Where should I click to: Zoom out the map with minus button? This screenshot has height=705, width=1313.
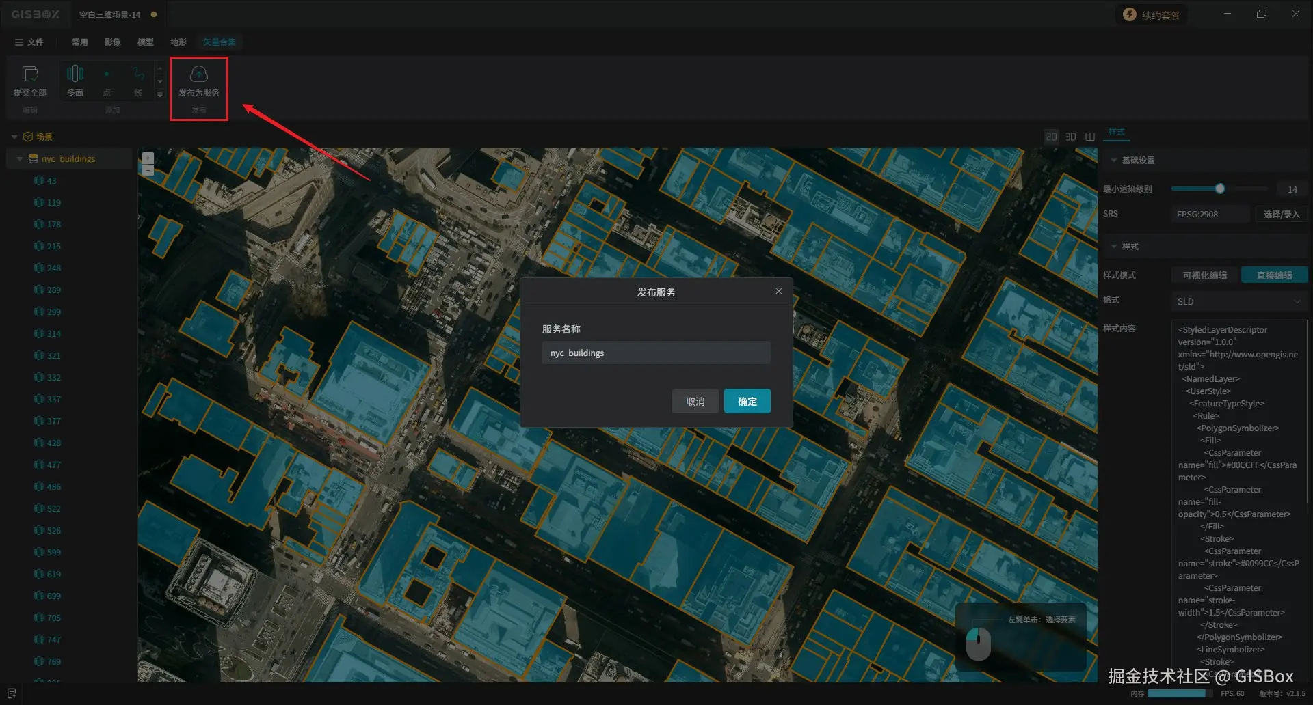(x=148, y=170)
